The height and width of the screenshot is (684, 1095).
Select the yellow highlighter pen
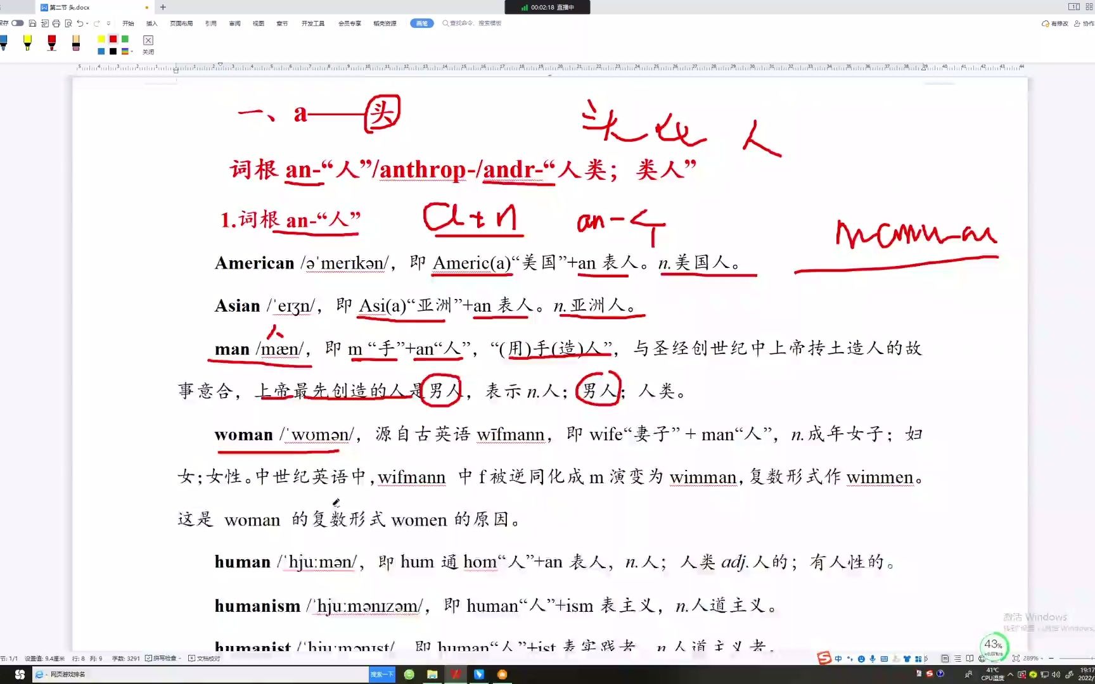tap(27, 42)
